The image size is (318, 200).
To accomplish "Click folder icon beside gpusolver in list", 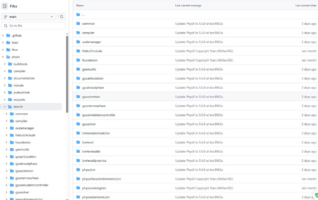I will [78, 124].
